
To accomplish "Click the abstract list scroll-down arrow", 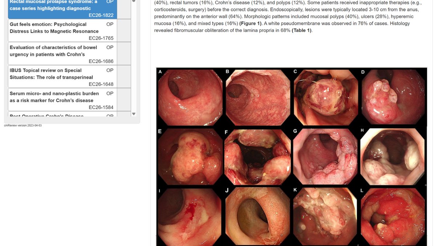I will (x=133, y=114).
